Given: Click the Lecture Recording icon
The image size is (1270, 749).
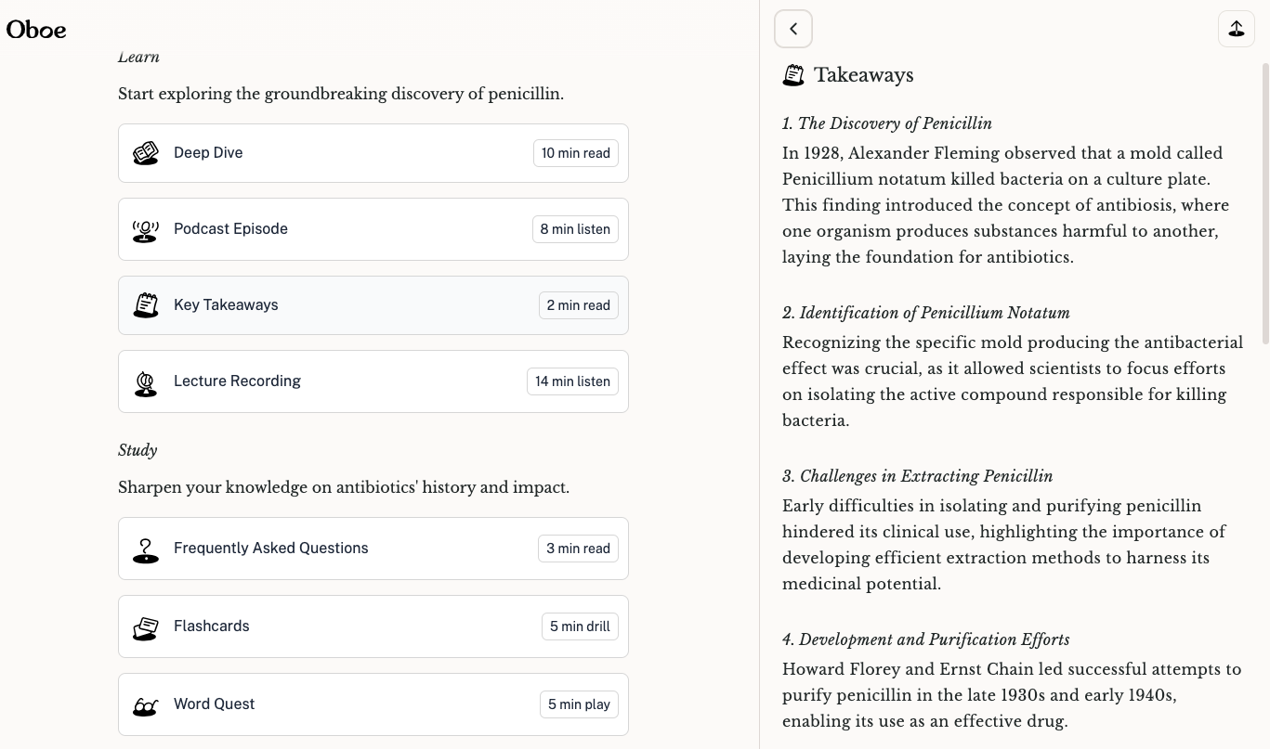Looking at the screenshot, I should tap(145, 381).
